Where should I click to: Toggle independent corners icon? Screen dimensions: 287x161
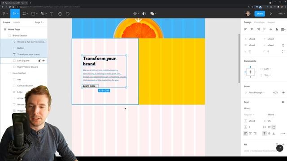pyautogui.click(x=283, y=51)
